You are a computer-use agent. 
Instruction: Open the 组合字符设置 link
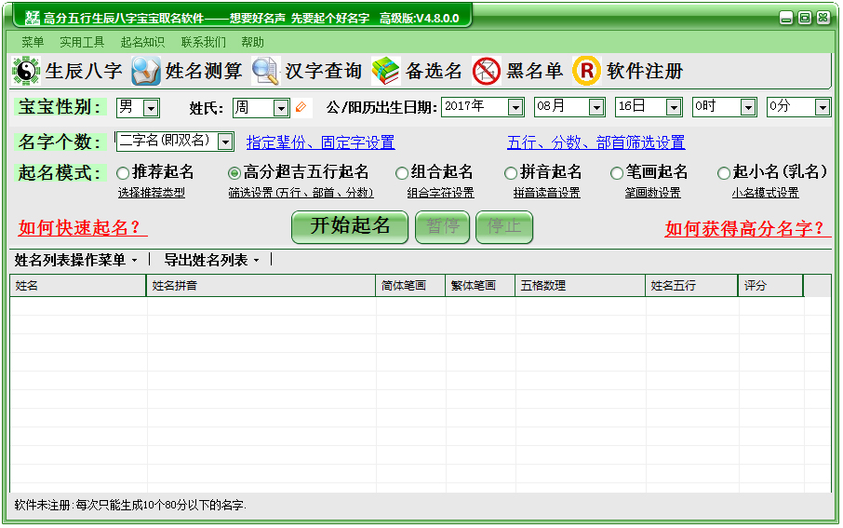point(440,193)
